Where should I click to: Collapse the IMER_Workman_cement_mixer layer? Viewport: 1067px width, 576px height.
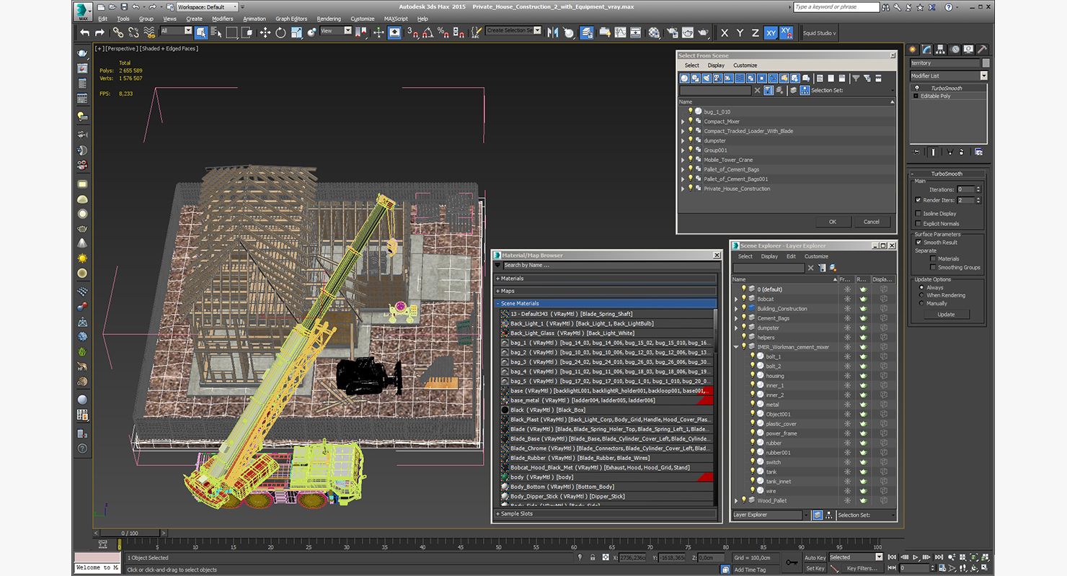coord(736,347)
